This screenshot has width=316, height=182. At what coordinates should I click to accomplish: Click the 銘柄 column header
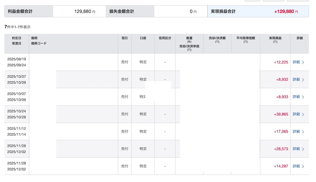[x=35, y=38]
